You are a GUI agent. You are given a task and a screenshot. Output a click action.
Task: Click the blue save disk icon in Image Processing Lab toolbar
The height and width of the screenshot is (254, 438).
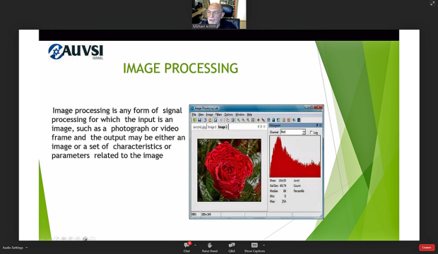coord(199,120)
